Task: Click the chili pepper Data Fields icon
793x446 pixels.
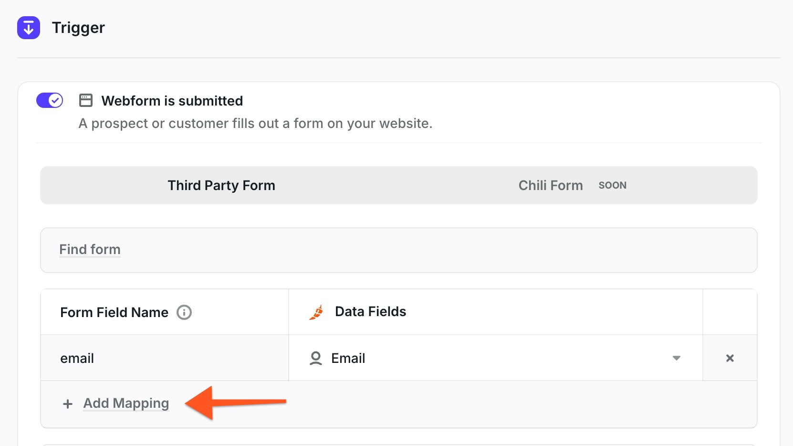Action: coord(316,312)
